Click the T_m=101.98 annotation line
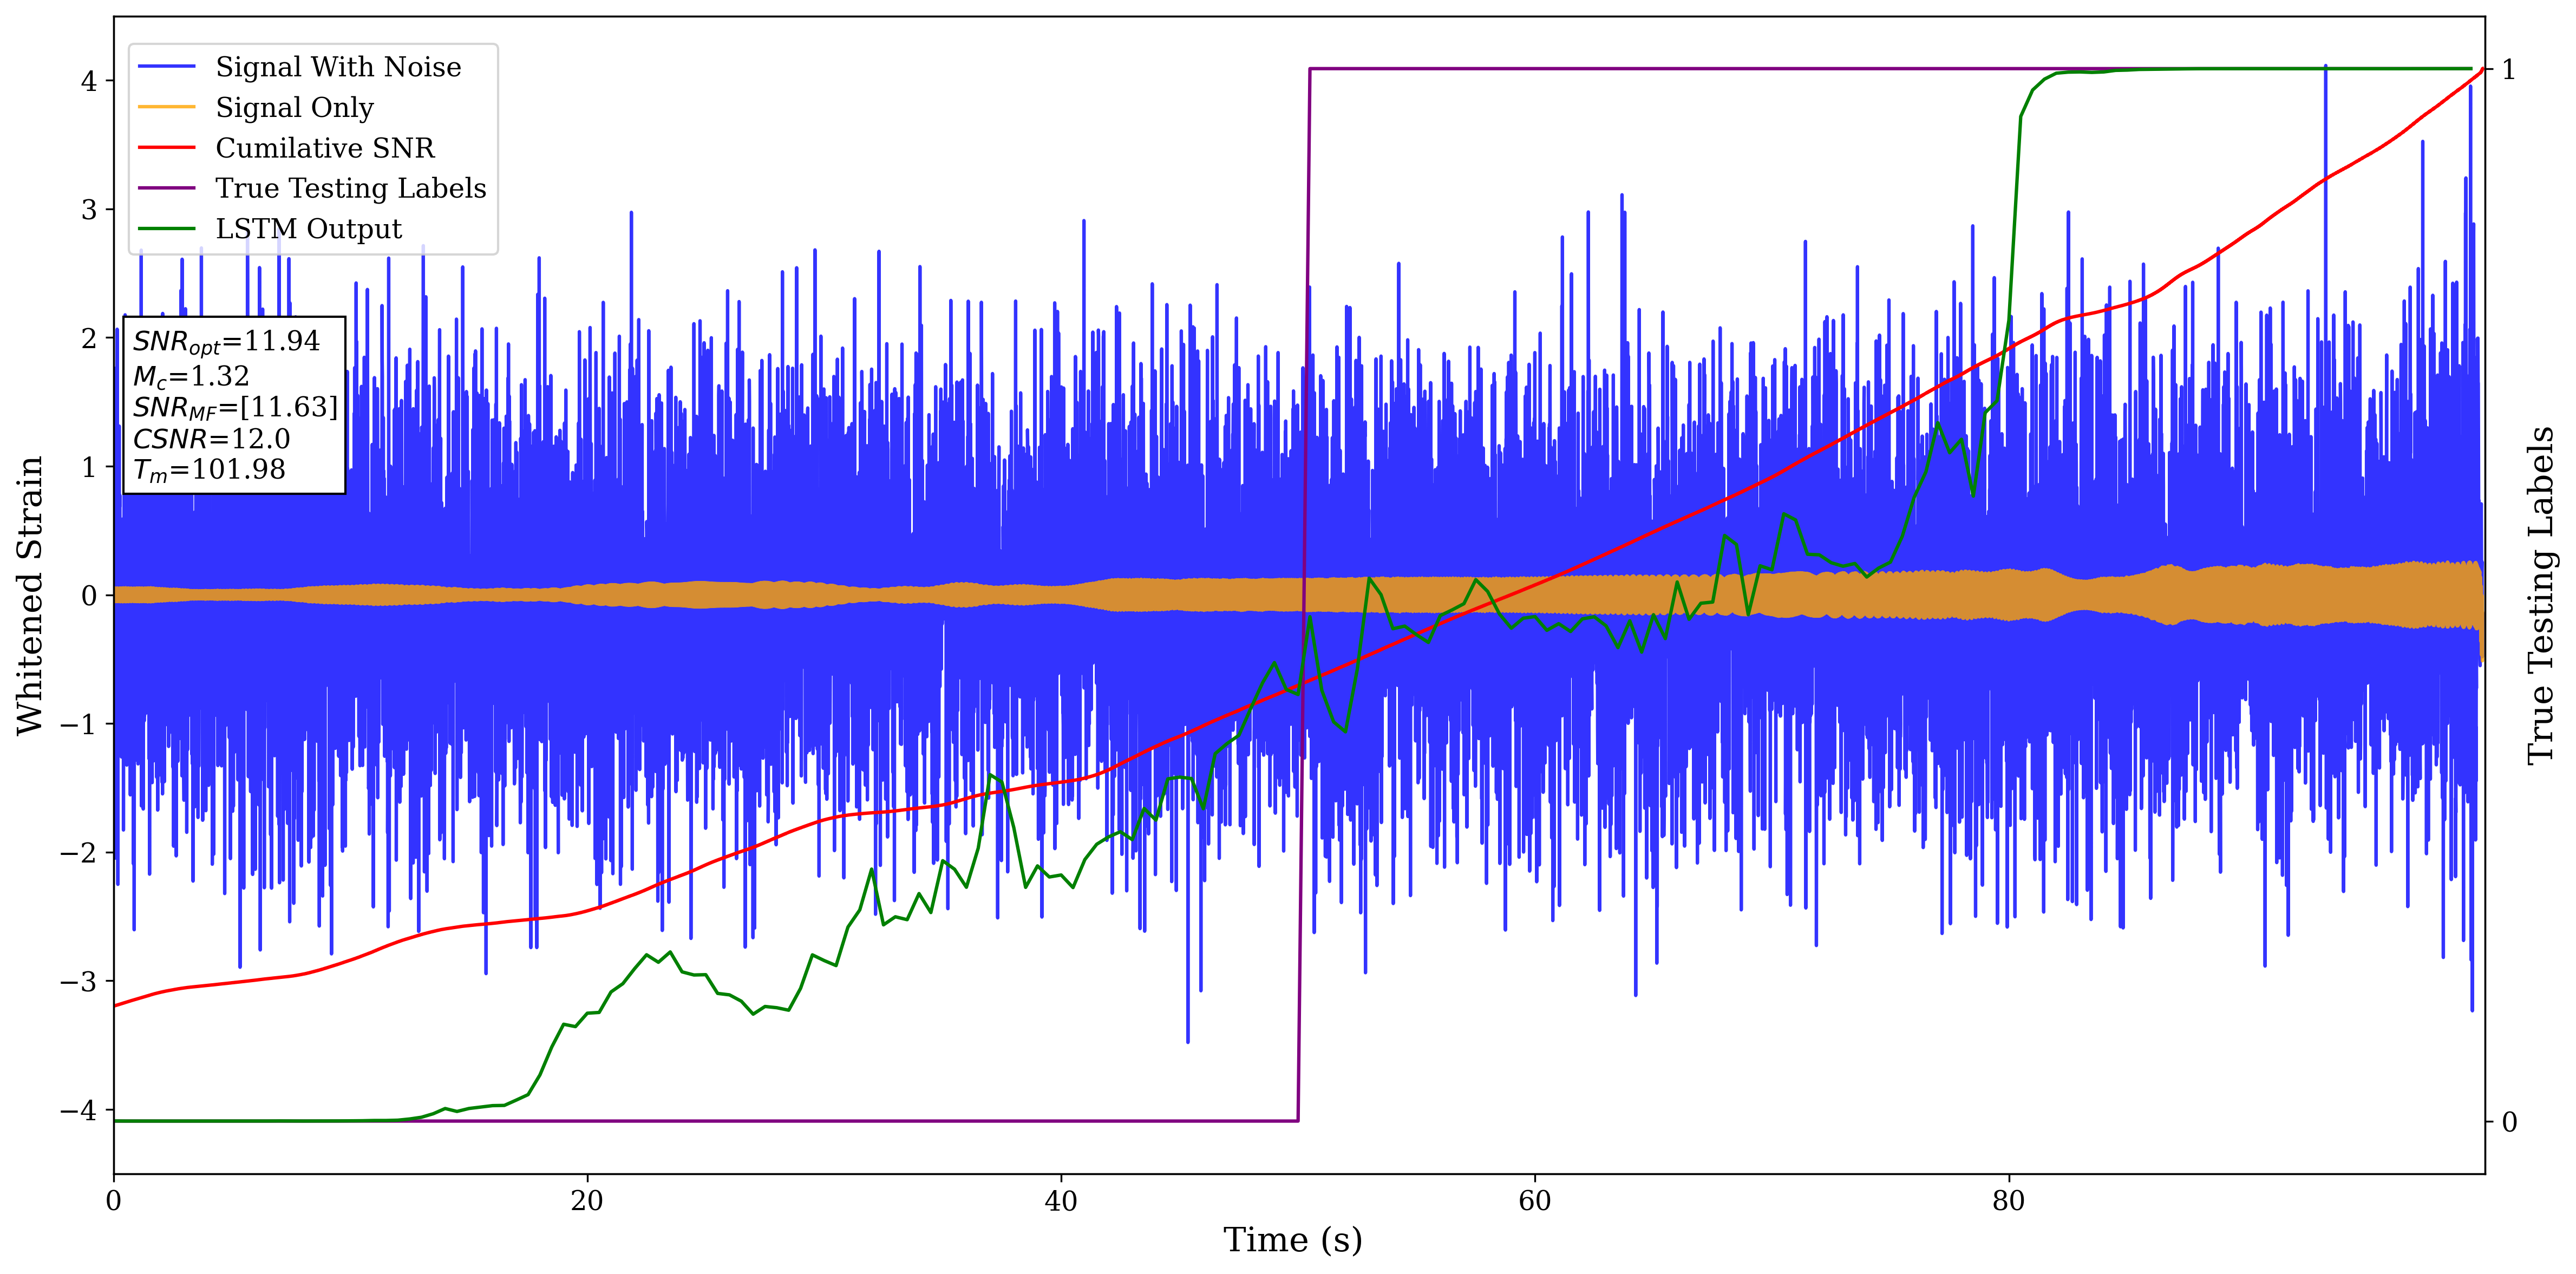The image size is (2576, 1274). [209, 470]
